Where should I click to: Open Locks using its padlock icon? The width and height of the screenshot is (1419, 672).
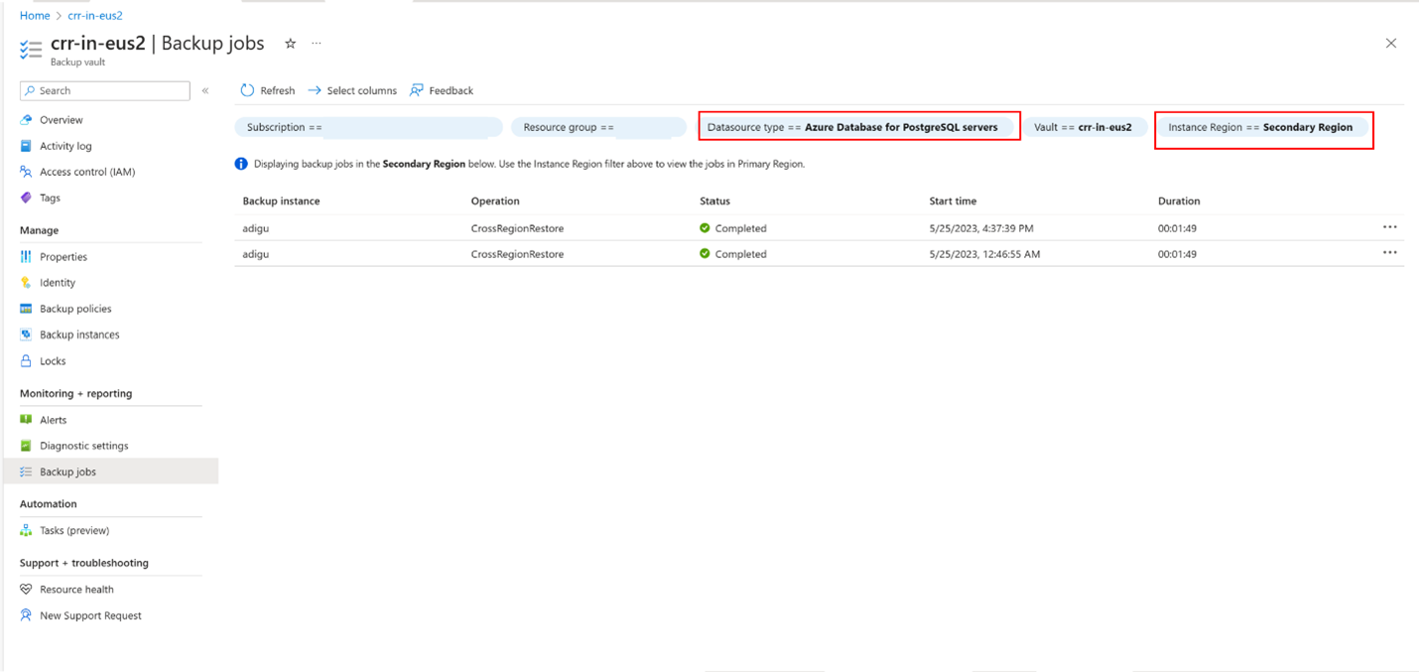pyautogui.click(x=25, y=360)
